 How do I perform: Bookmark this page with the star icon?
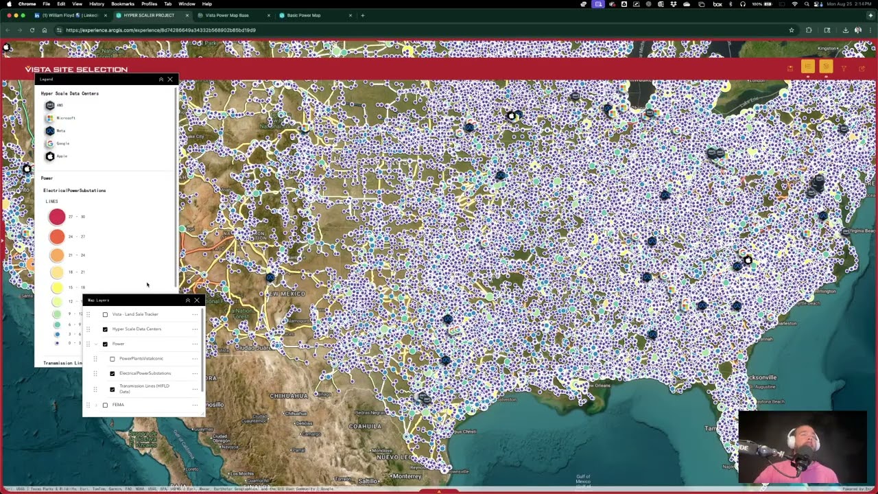click(x=792, y=30)
